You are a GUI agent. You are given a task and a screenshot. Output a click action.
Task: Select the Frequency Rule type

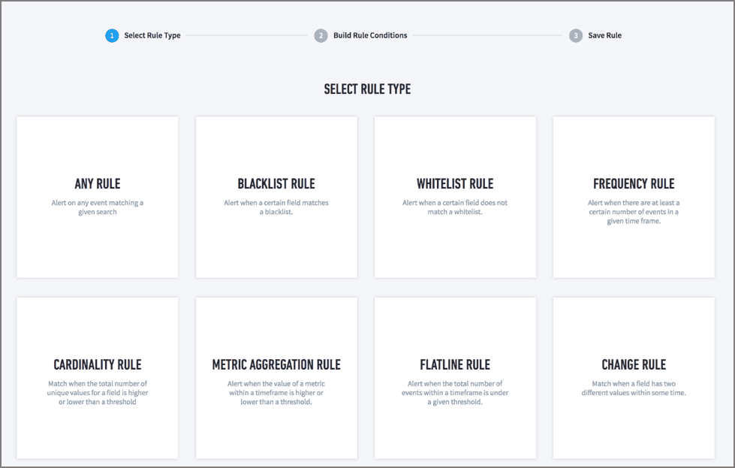tap(634, 197)
